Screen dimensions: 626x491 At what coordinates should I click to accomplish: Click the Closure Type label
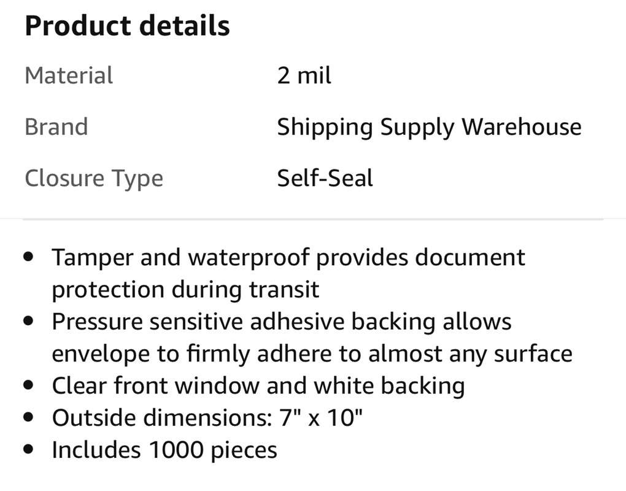pyautogui.click(x=94, y=178)
